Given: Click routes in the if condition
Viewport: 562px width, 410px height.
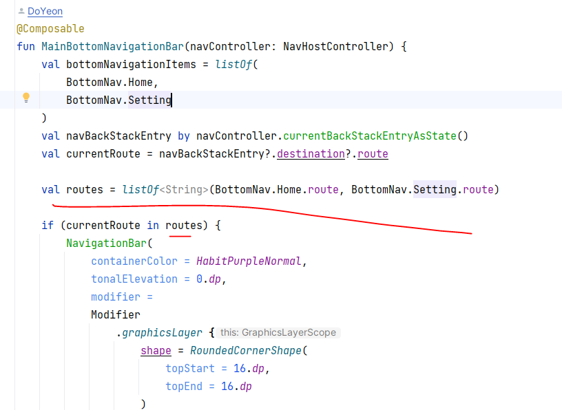Looking at the screenshot, I should (184, 226).
